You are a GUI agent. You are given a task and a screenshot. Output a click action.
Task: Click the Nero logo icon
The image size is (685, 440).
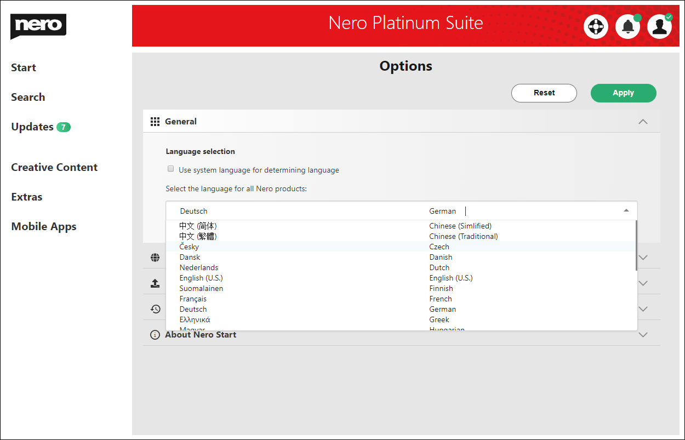[x=38, y=26]
